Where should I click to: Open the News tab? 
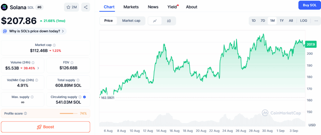[153, 7]
